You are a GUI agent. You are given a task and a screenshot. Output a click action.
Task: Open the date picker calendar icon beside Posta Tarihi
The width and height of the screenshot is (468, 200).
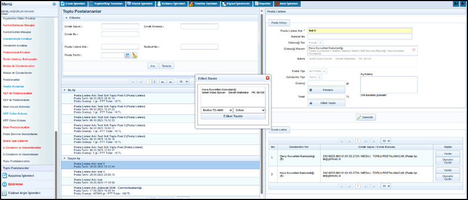click(127, 55)
